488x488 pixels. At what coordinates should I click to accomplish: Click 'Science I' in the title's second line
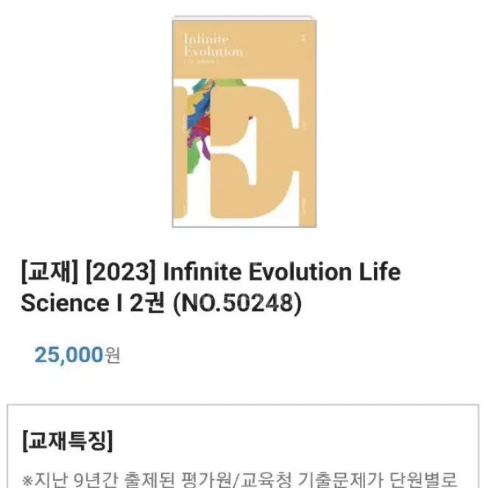[71, 303]
